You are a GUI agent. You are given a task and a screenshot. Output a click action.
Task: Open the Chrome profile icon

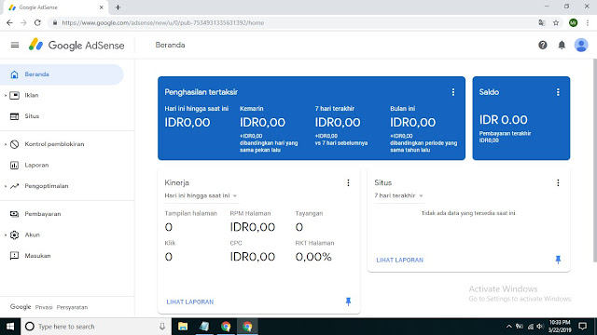coord(573,22)
